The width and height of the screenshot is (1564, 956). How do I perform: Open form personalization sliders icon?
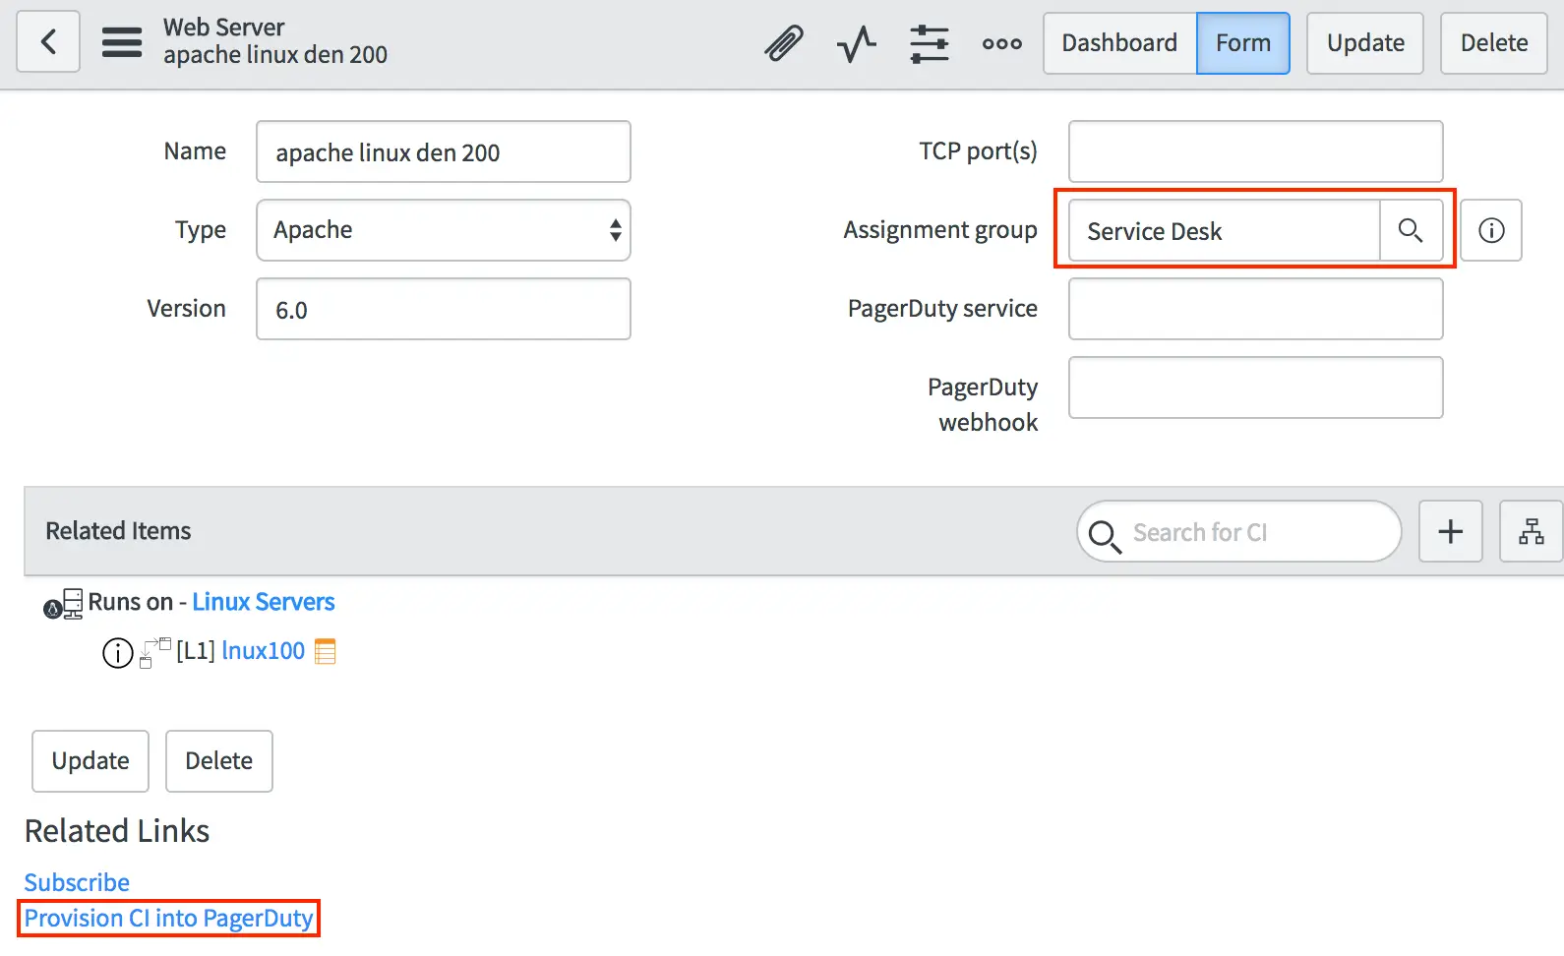point(930,43)
